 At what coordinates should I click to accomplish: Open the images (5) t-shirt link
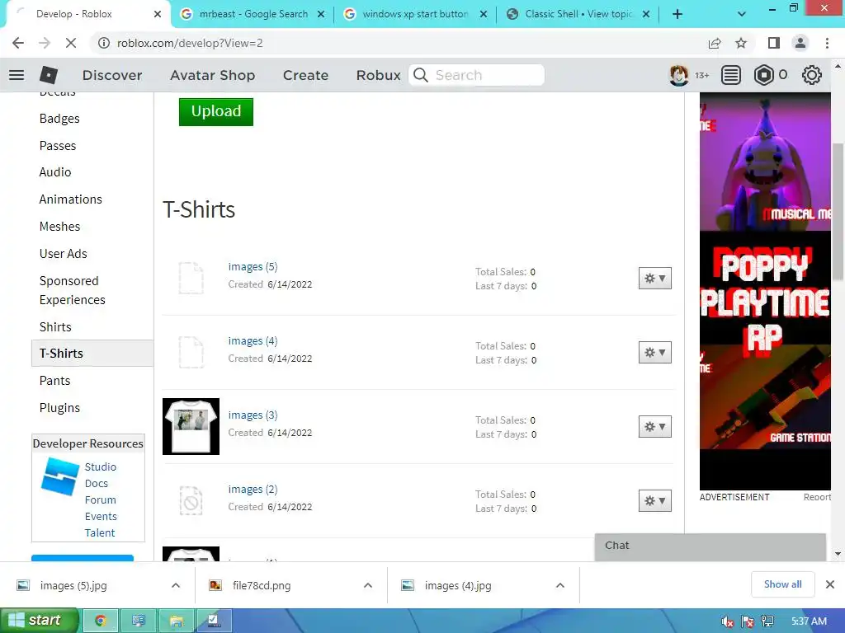coord(253,266)
